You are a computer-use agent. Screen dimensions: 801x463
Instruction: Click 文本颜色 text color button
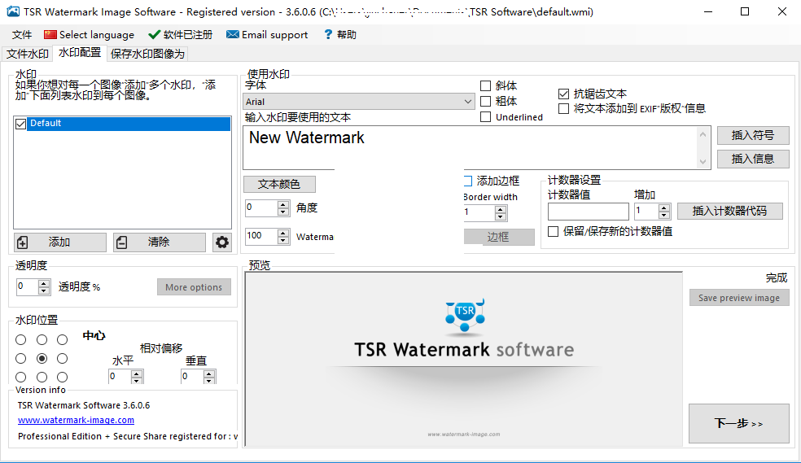click(x=279, y=184)
